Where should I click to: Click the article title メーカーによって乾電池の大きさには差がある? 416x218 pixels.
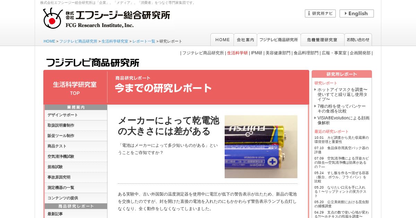click(168, 126)
